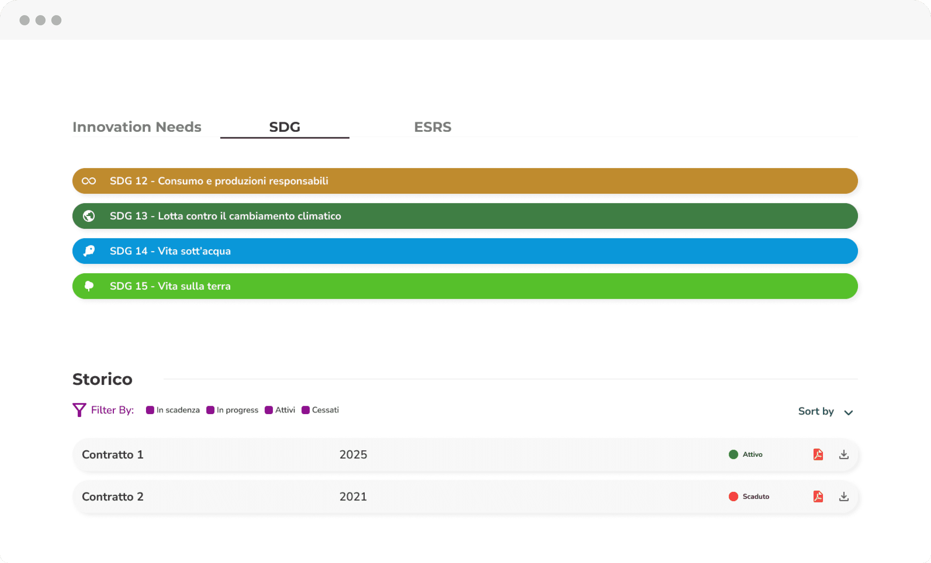The height and width of the screenshot is (563, 931).
Task: Click the download icon for Contratto 2
Action: click(x=844, y=496)
